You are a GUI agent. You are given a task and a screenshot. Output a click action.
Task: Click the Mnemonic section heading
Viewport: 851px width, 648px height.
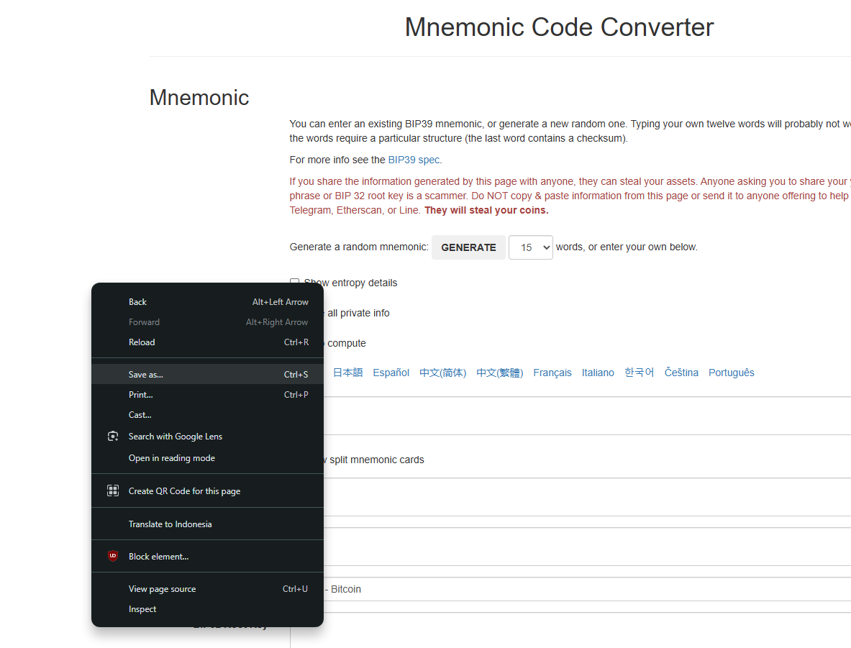[199, 98]
